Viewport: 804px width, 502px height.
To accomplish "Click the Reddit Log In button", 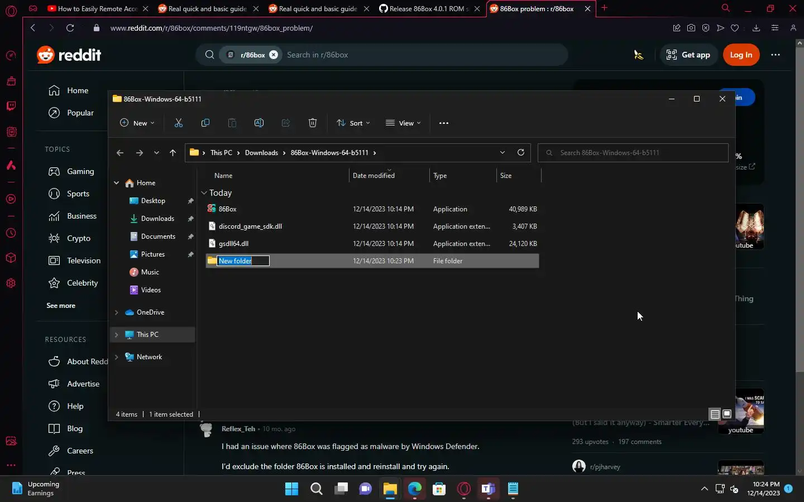I will coord(741,55).
